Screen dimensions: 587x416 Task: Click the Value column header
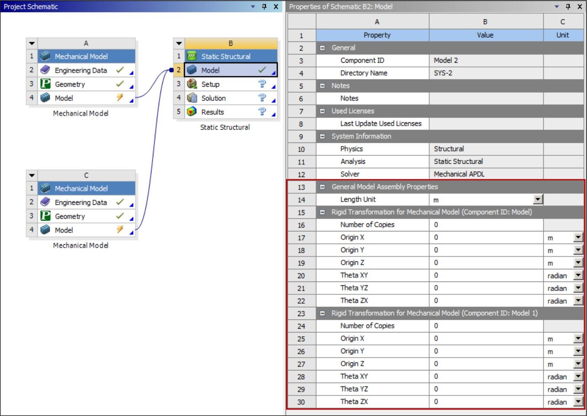click(485, 35)
